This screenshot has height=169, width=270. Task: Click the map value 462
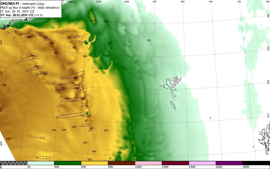tap(135, 160)
